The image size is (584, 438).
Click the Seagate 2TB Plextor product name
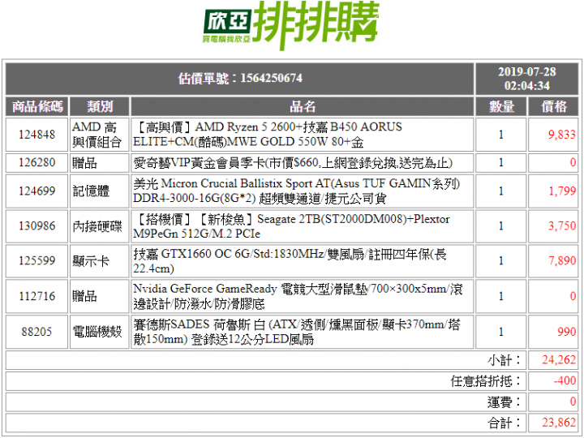pos(291,226)
